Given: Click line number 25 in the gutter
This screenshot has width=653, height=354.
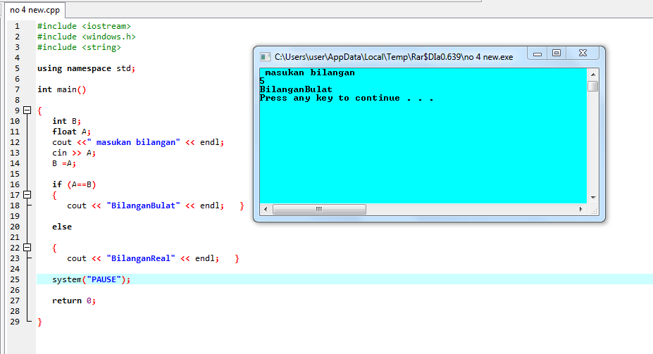Looking at the screenshot, I should pos(15,279).
